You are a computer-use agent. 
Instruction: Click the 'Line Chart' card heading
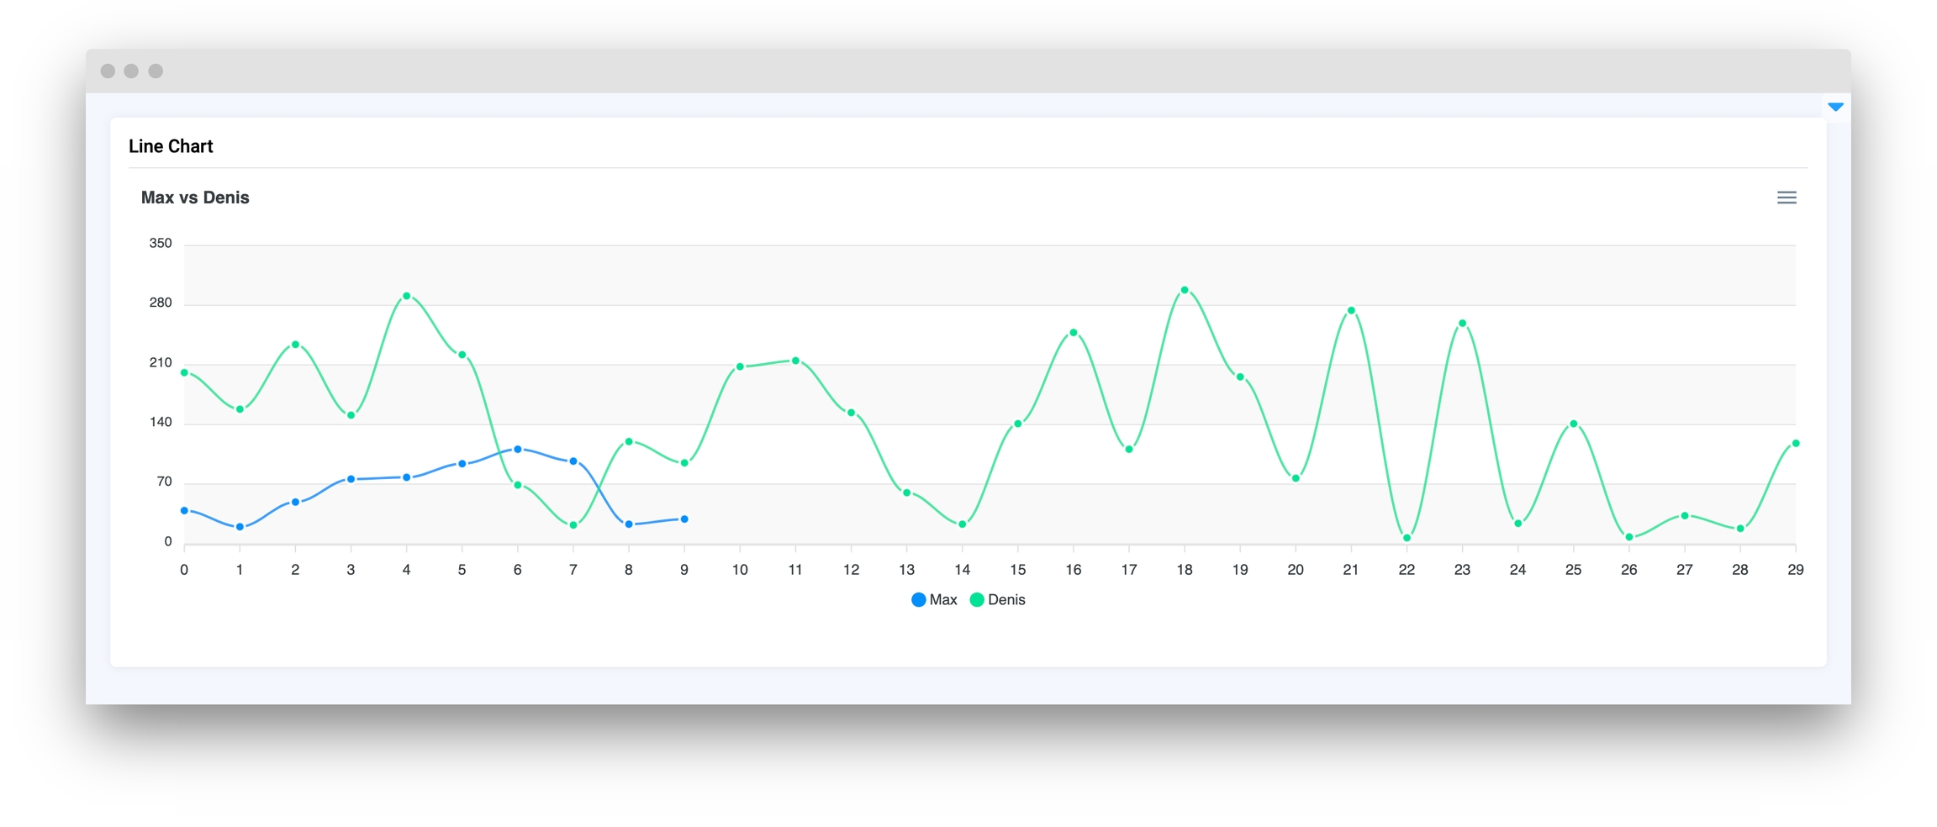coord(171,146)
